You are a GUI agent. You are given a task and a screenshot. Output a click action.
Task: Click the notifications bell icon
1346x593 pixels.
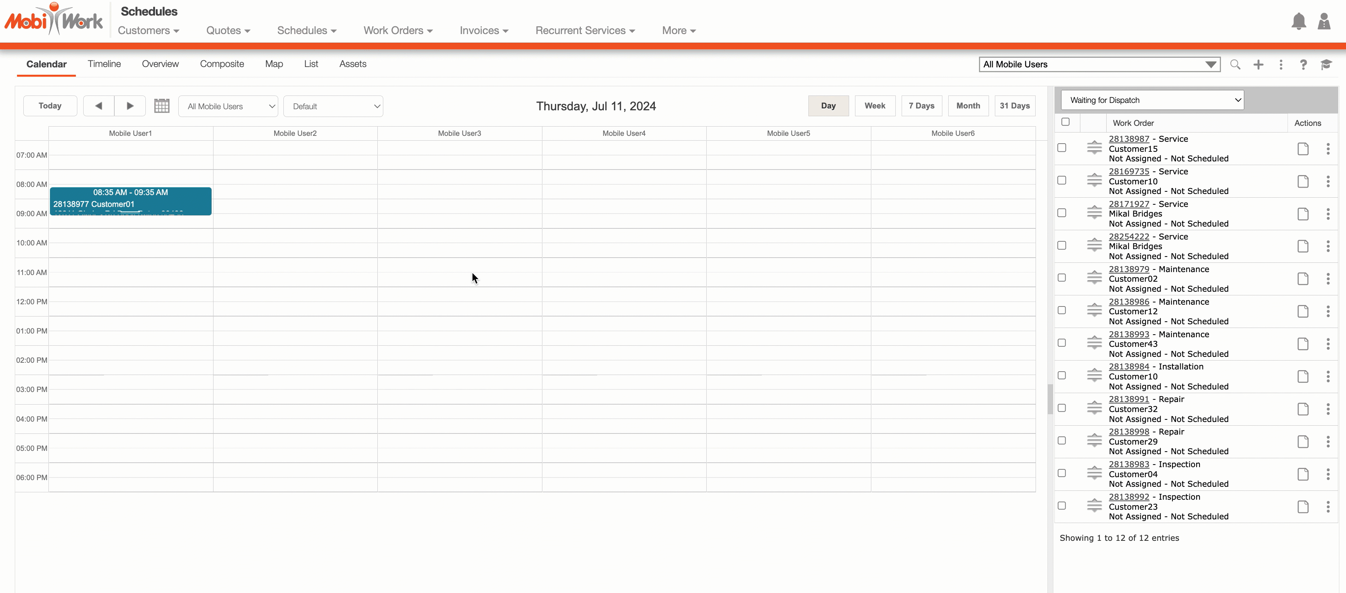coord(1298,21)
